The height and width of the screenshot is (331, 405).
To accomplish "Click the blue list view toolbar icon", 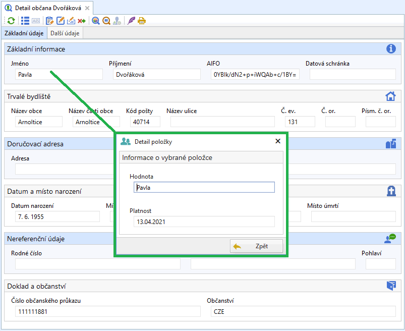I will [25, 21].
